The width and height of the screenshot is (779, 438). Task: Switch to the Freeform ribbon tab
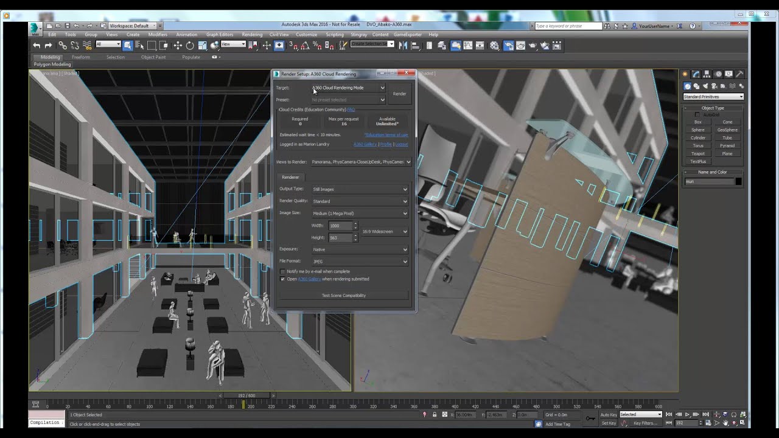[80, 57]
